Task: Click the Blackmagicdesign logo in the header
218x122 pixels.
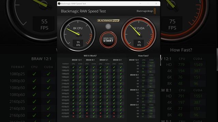Action: 146,11
